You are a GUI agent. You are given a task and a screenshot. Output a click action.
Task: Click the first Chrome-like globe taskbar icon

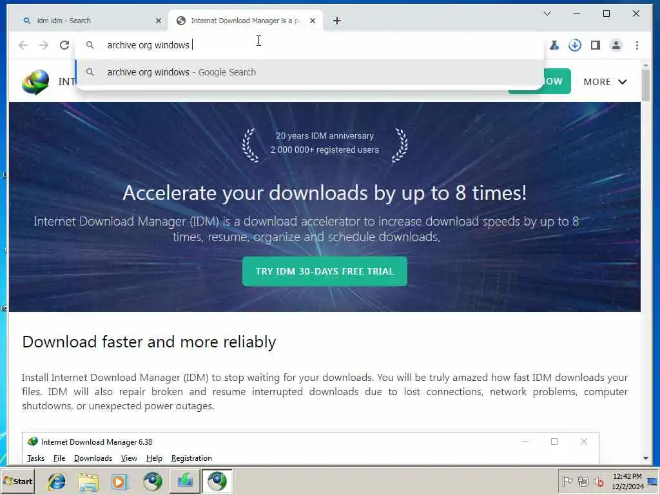[x=152, y=481]
